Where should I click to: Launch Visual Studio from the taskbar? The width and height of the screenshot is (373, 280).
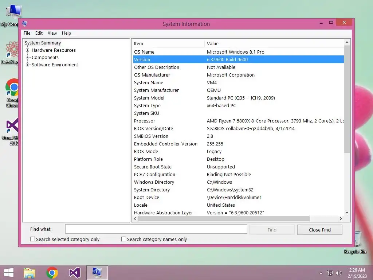pos(74,273)
